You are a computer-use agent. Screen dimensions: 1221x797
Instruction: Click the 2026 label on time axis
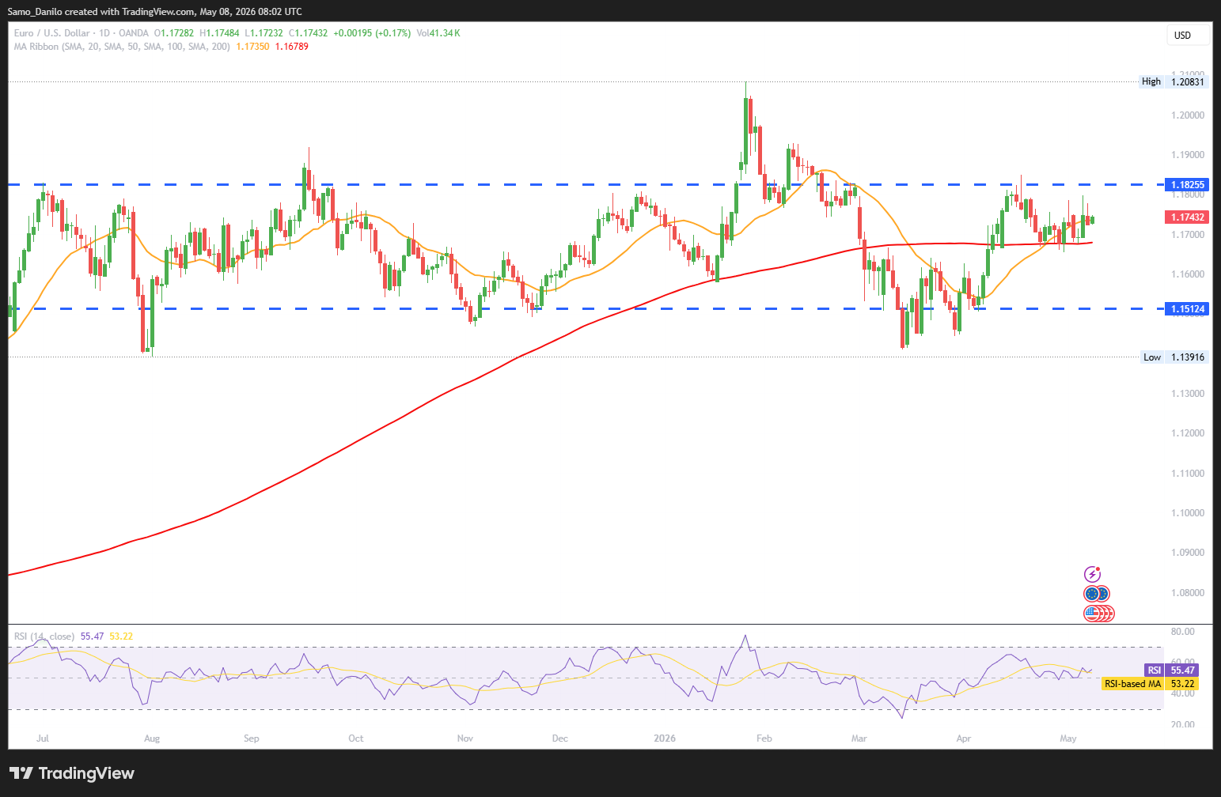(665, 738)
